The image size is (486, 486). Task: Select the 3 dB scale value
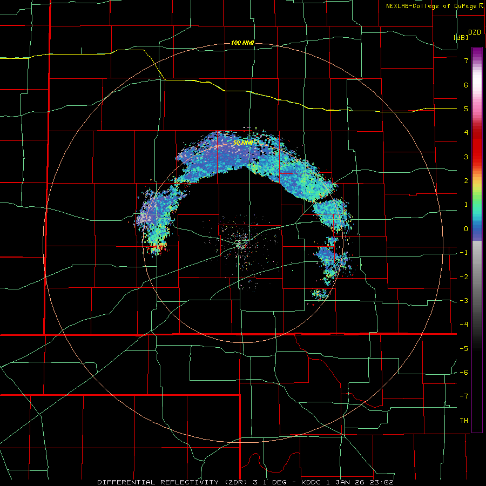pos(466,157)
